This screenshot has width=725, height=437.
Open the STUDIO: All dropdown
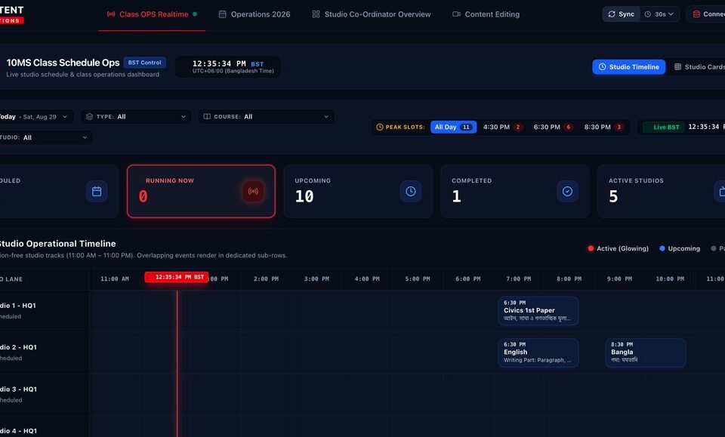click(x=45, y=137)
